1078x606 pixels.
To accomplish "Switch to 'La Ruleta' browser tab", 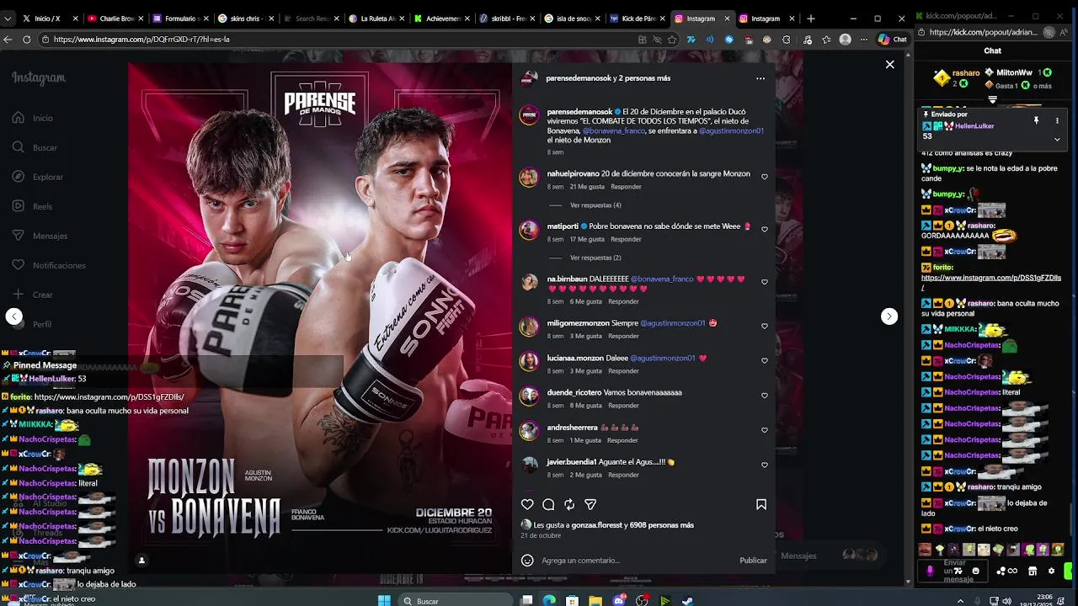I will point(377,19).
